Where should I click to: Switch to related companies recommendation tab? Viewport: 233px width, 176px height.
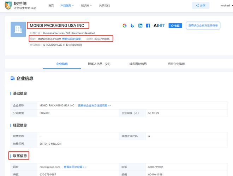point(176,64)
